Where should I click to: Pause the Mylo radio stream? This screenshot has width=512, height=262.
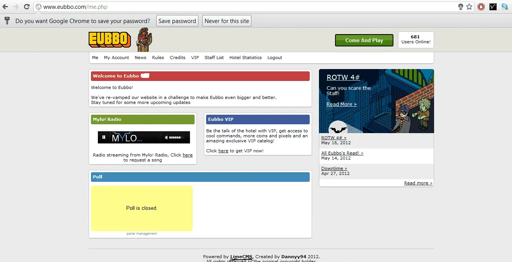click(104, 137)
